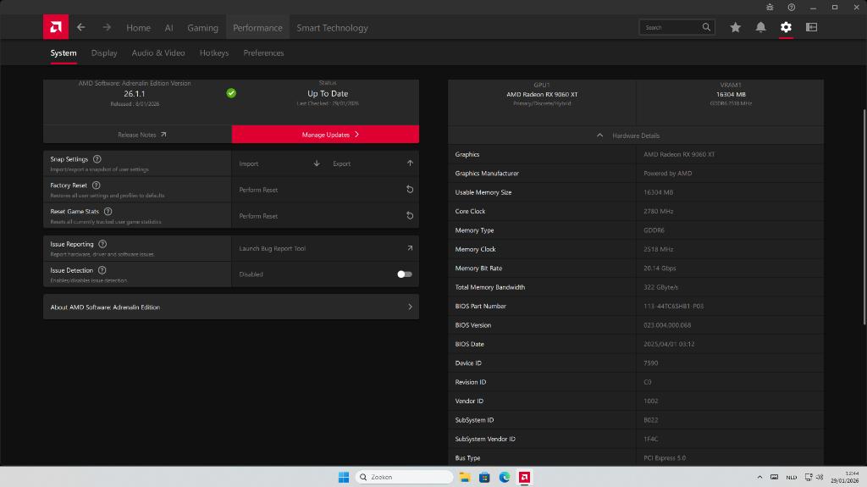
Task: Open the bug report icon in title bar
Action: pos(770,7)
